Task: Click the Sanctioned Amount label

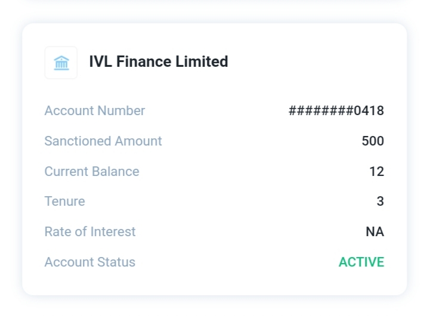Action: click(103, 141)
